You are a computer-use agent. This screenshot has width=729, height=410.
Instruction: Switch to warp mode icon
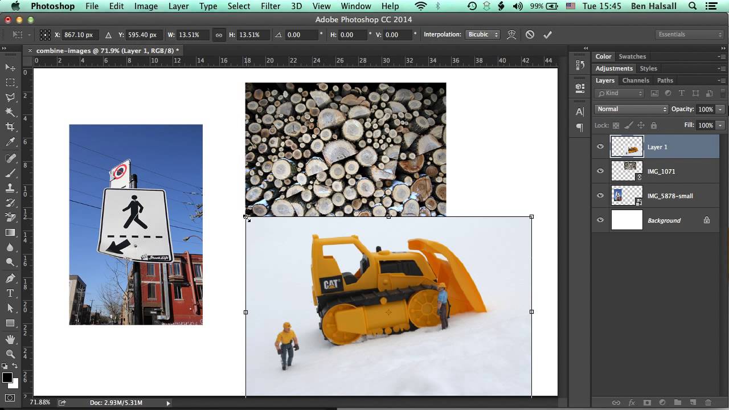tap(511, 35)
